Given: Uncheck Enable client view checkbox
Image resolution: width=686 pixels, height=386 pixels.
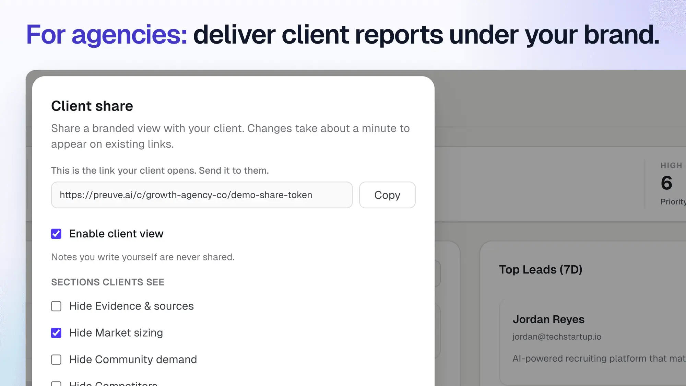Looking at the screenshot, I should [x=56, y=234].
